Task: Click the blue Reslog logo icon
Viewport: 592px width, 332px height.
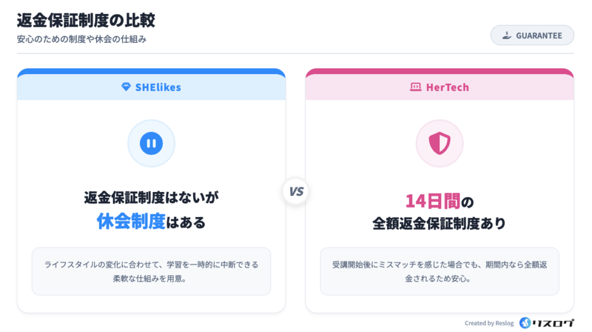Action: click(525, 323)
